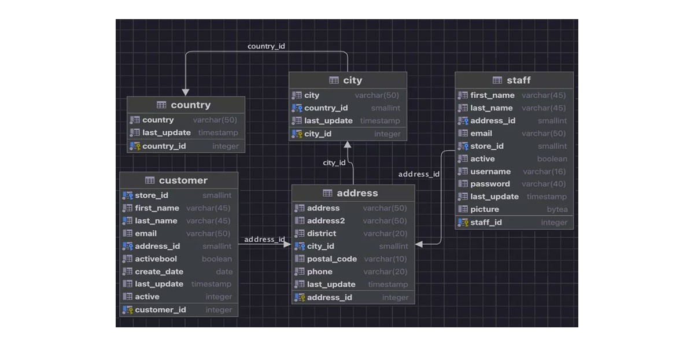Click the varchar(20) type of district column
The width and height of the screenshot is (694, 347).
point(385,234)
